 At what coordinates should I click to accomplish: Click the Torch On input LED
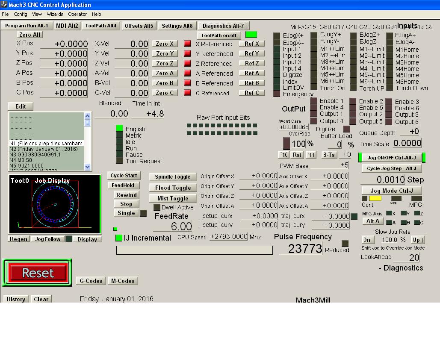point(314,88)
